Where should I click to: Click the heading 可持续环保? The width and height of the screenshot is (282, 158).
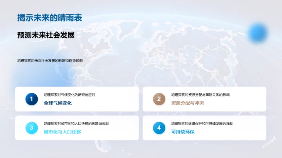[183, 132]
